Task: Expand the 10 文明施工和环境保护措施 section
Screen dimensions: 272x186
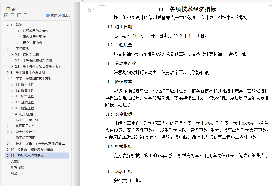Action: [8, 150]
